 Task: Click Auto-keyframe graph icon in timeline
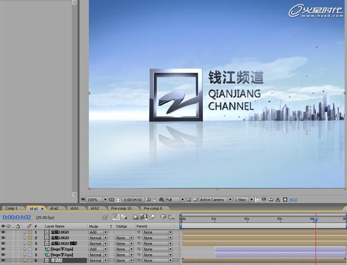172,218
